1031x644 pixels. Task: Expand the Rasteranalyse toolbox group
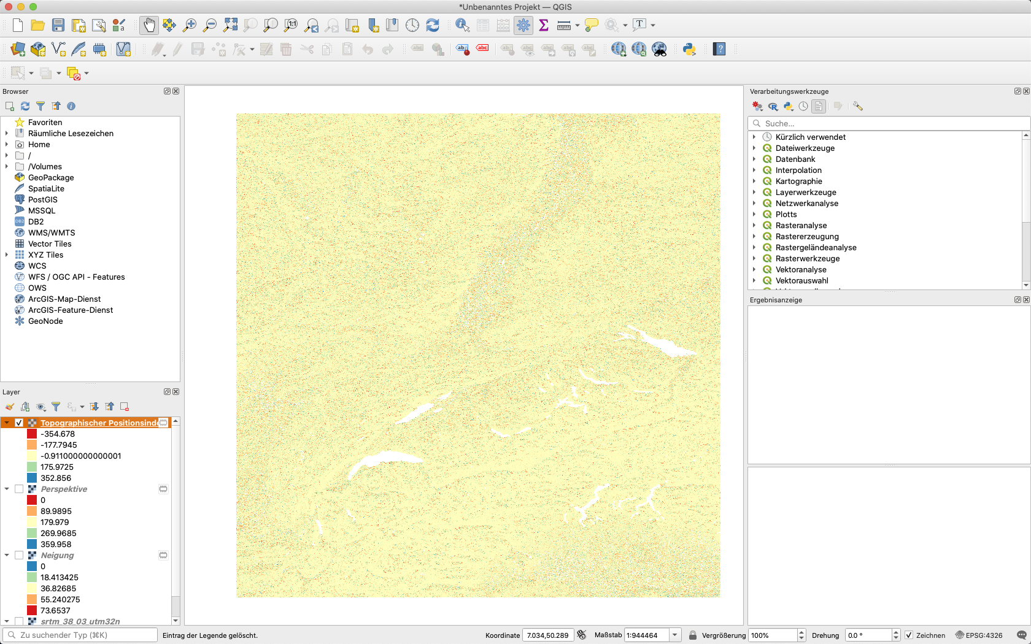click(x=754, y=225)
